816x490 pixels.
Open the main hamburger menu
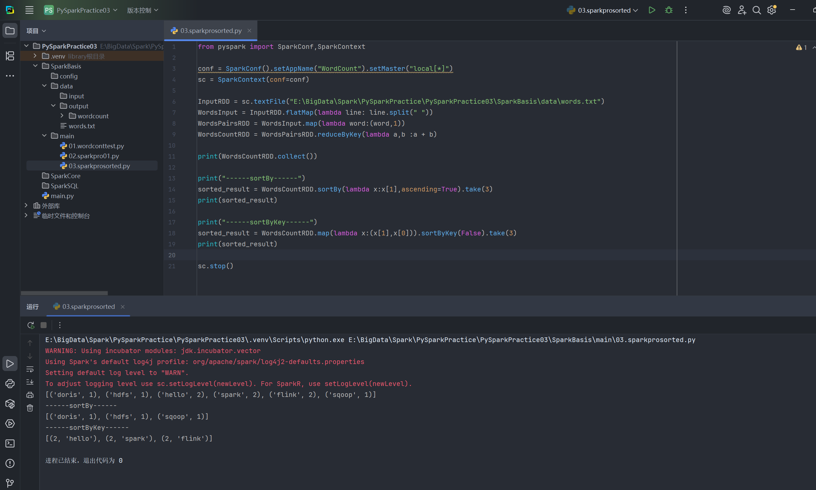coord(30,10)
